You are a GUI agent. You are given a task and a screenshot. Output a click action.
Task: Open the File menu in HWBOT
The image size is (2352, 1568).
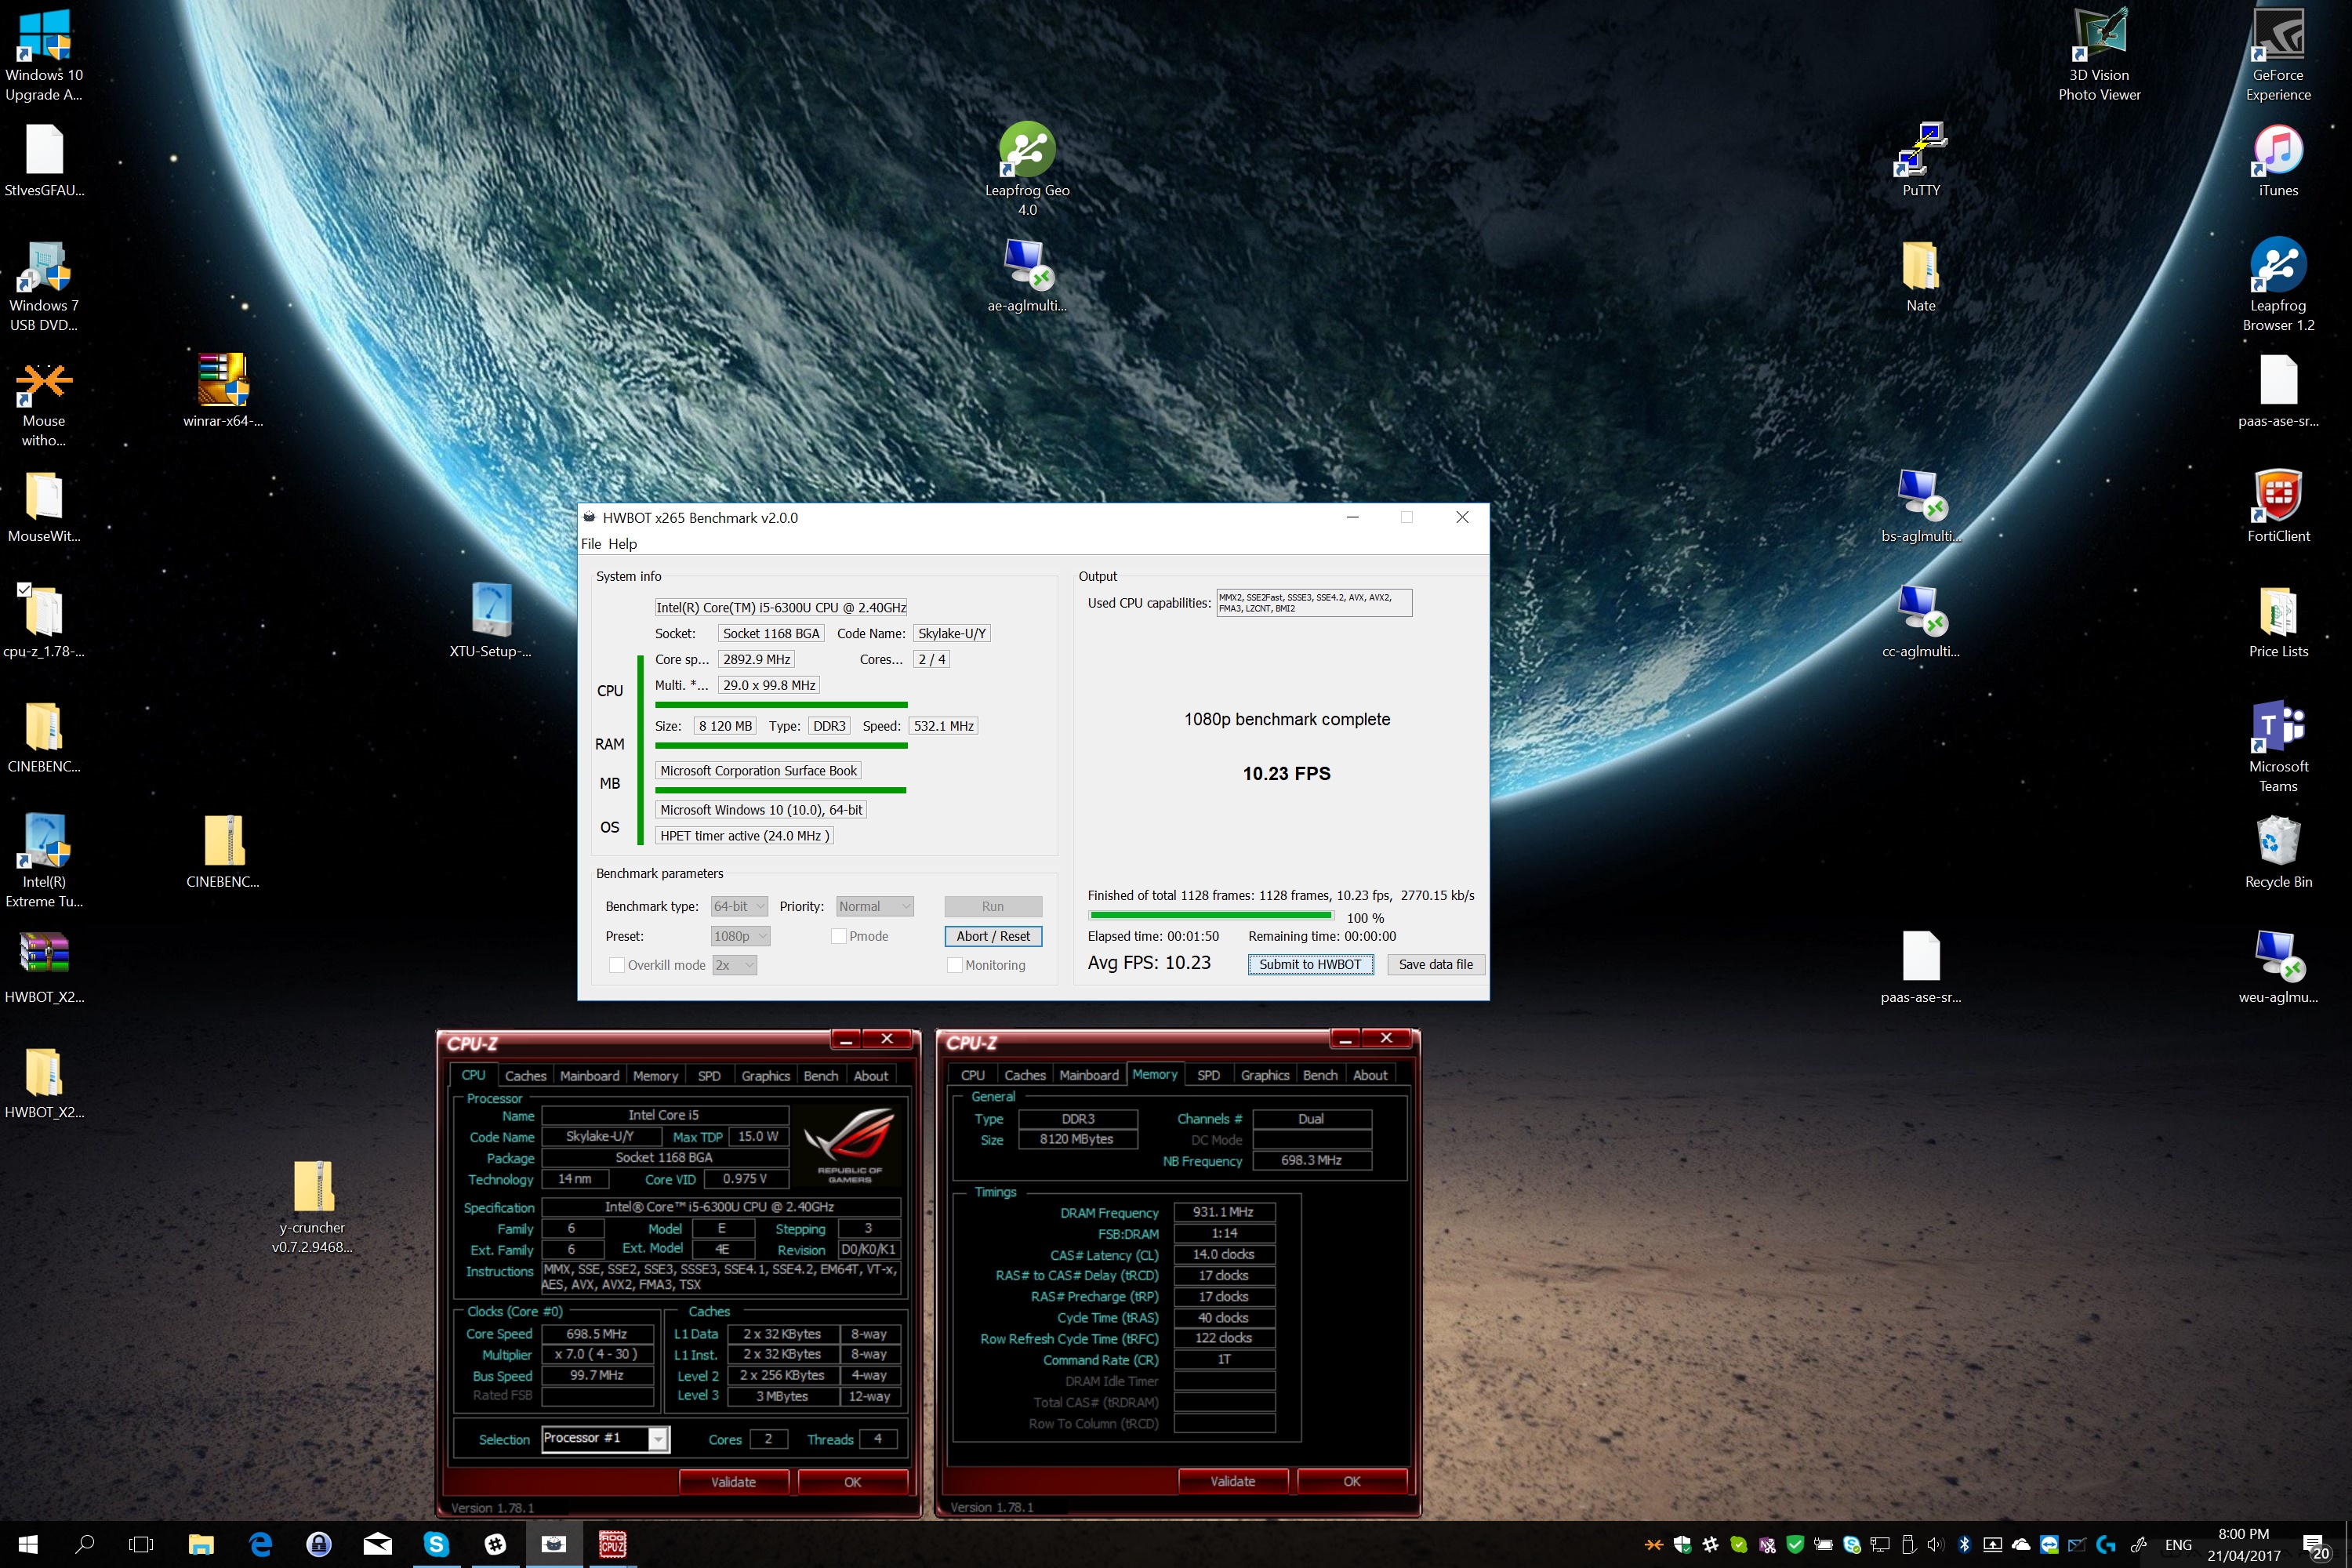coord(591,544)
